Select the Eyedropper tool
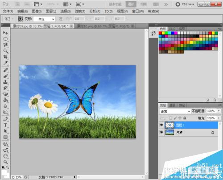 (5, 63)
